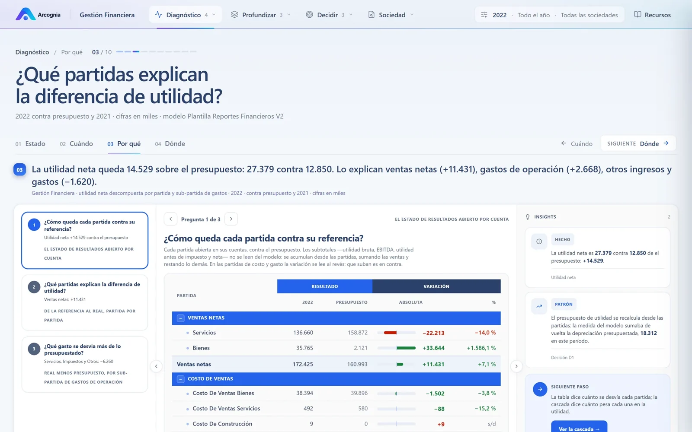Click the Arcognia logo icon
The width and height of the screenshot is (692, 432).
pos(26,14)
